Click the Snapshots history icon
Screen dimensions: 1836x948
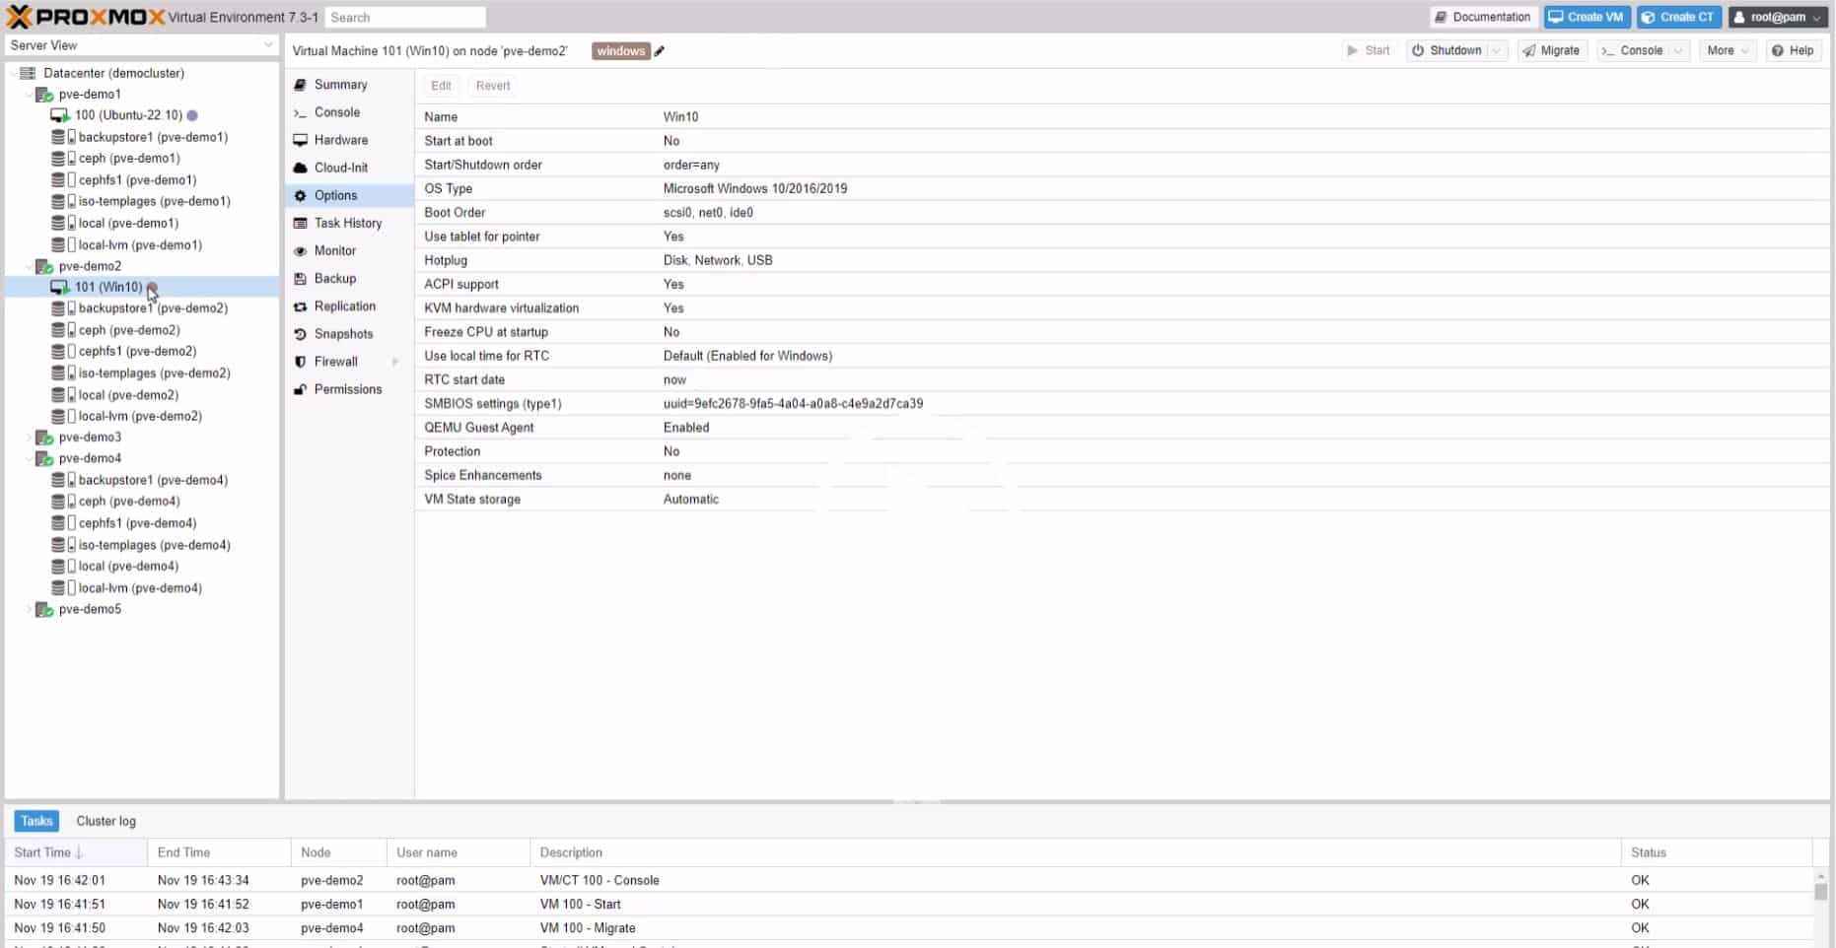coord(301,334)
